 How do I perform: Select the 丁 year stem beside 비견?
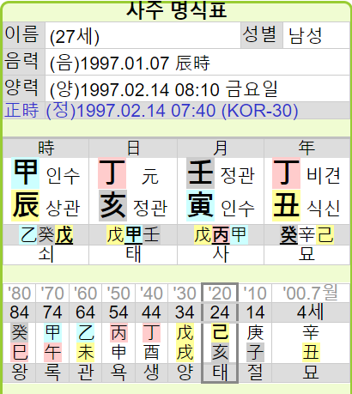(286, 173)
